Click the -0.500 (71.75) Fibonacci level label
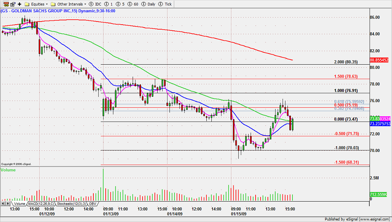 click(347, 134)
